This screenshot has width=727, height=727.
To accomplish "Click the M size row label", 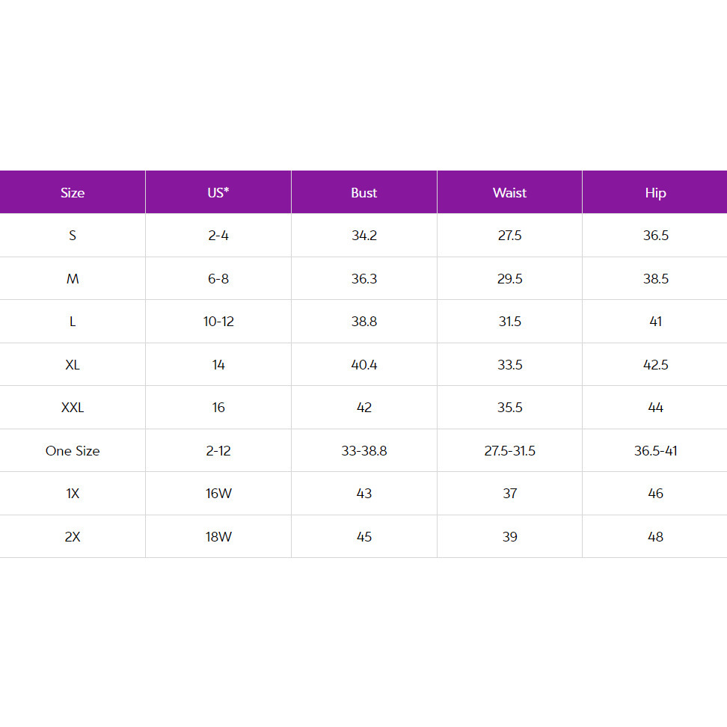I will 73,279.
